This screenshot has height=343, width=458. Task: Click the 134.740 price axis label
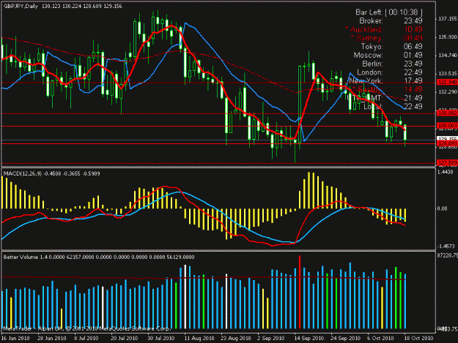click(x=447, y=56)
